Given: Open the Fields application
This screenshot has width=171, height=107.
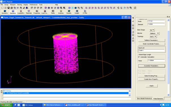Looking at the screenshot, I should coord(53,12).
